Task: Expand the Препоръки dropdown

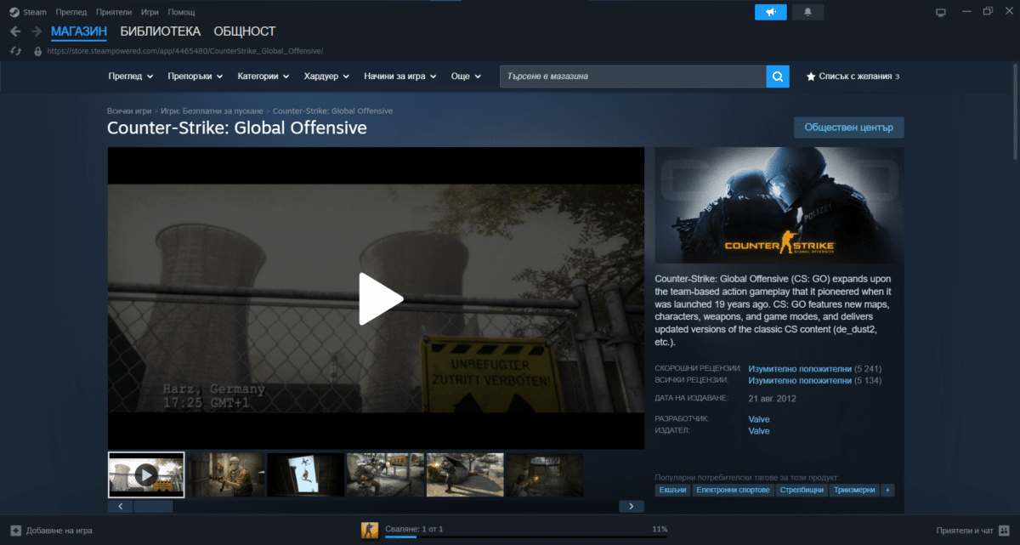Action: point(195,77)
